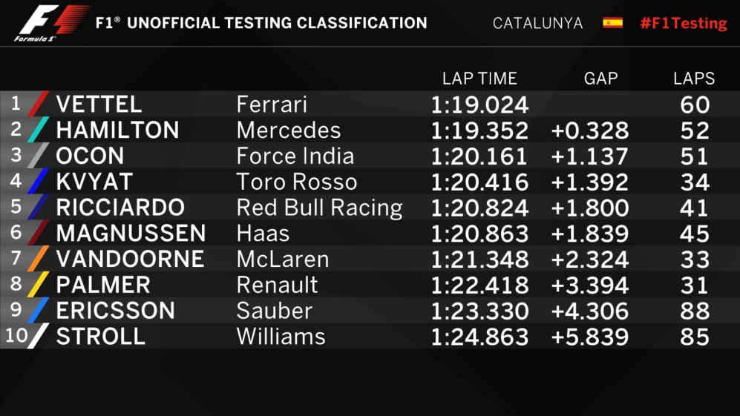Image resolution: width=740 pixels, height=416 pixels.
Task: Click the Formula 1 logo
Action: point(50,22)
